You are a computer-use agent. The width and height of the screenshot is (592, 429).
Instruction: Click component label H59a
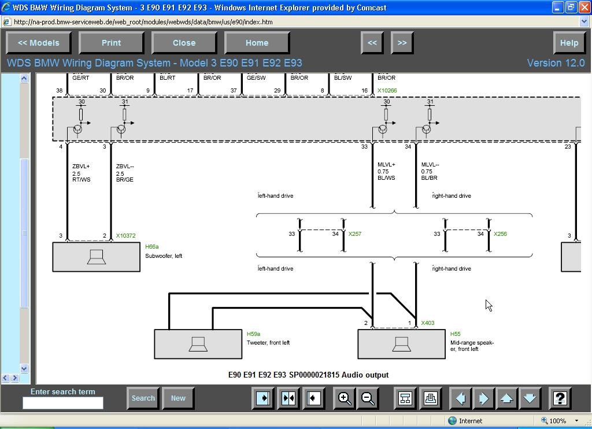(253, 334)
